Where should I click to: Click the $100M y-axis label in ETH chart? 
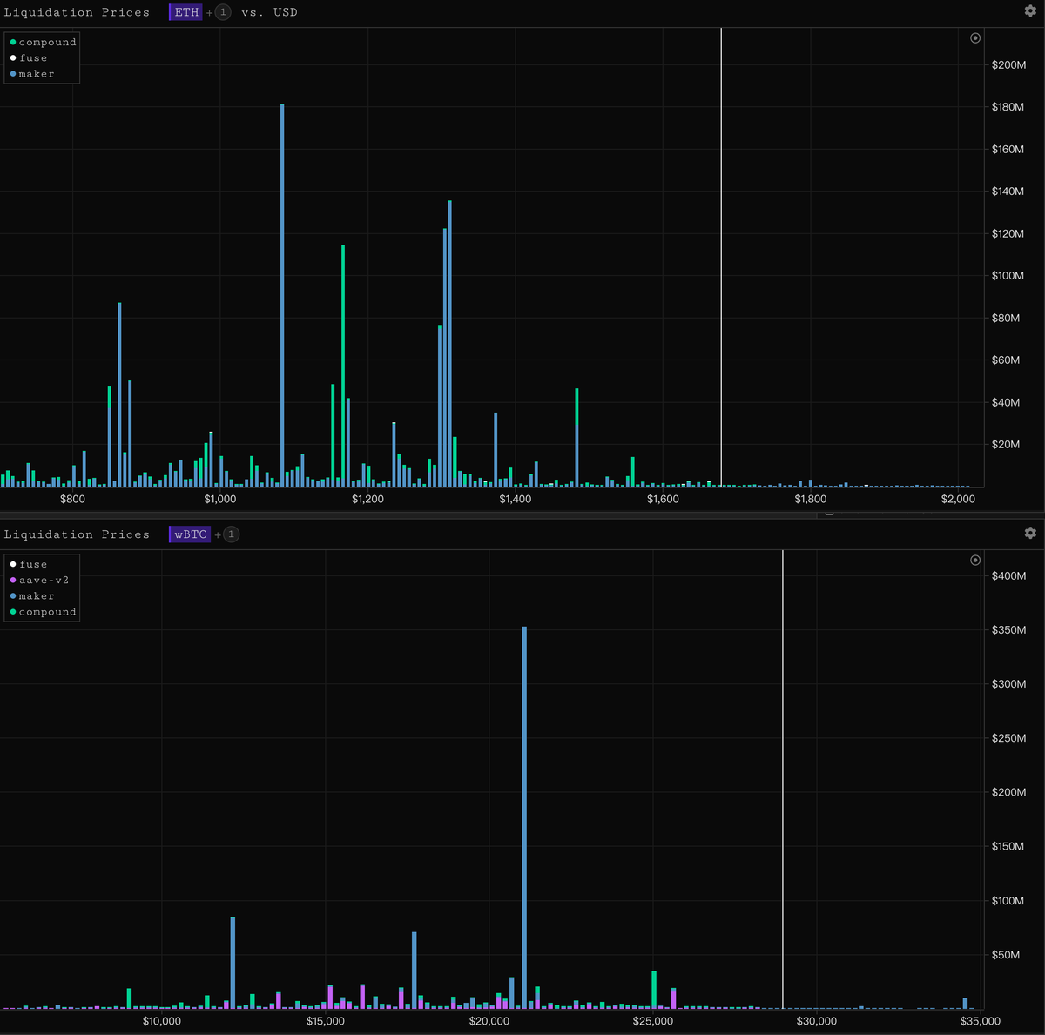1008,275
